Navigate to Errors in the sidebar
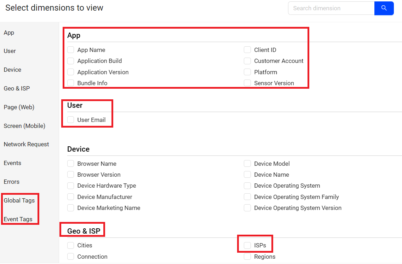The width and height of the screenshot is (402, 264). [x=12, y=182]
